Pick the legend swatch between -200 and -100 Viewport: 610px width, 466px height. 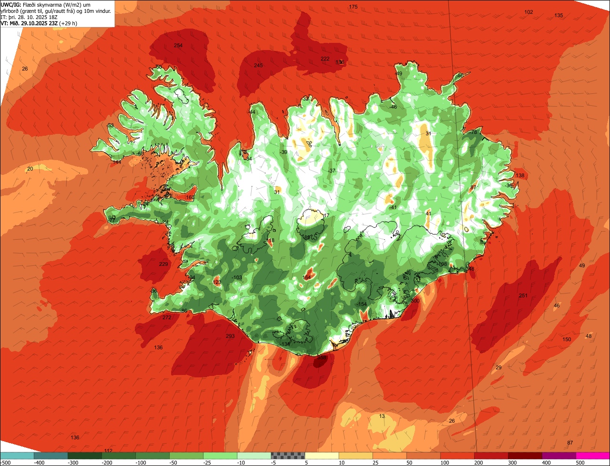[119, 456]
